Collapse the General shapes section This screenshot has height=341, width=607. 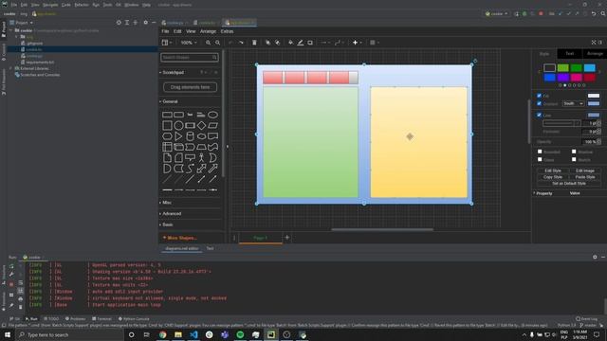[x=169, y=101]
